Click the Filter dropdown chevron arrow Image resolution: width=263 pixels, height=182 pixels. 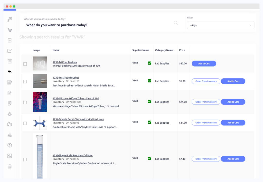250,25
